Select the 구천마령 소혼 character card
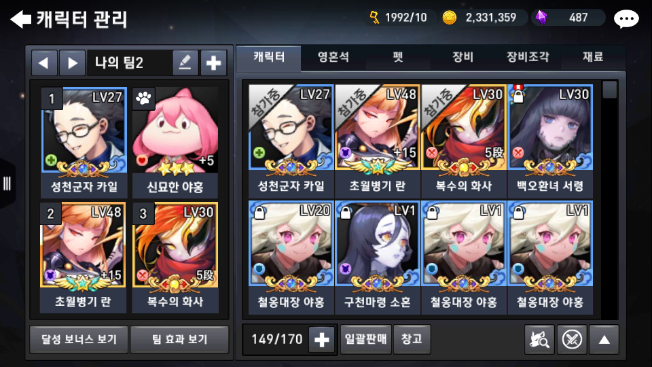The width and height of the screenshot is (652, 367). [378, 258]
